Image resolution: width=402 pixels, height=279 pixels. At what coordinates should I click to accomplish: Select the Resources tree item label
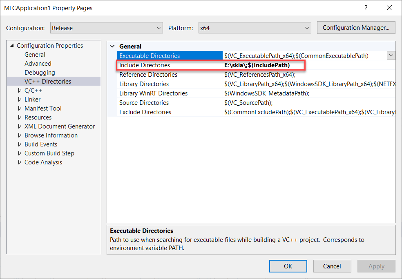point(38,117)
